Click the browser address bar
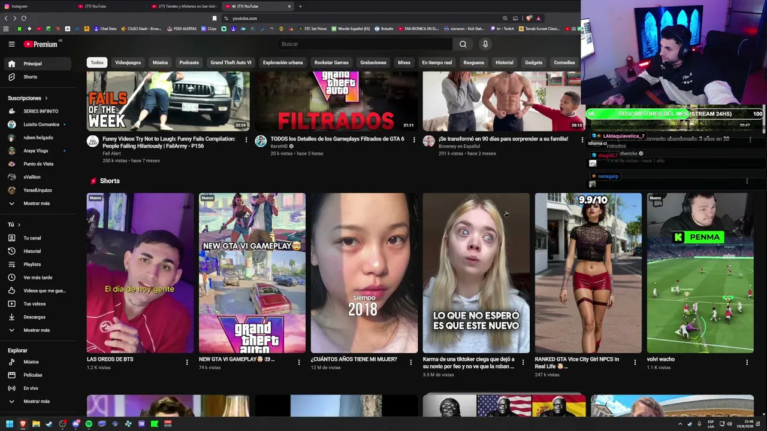Viewport: 767px width, 431px height. click(x=360, y=19)
